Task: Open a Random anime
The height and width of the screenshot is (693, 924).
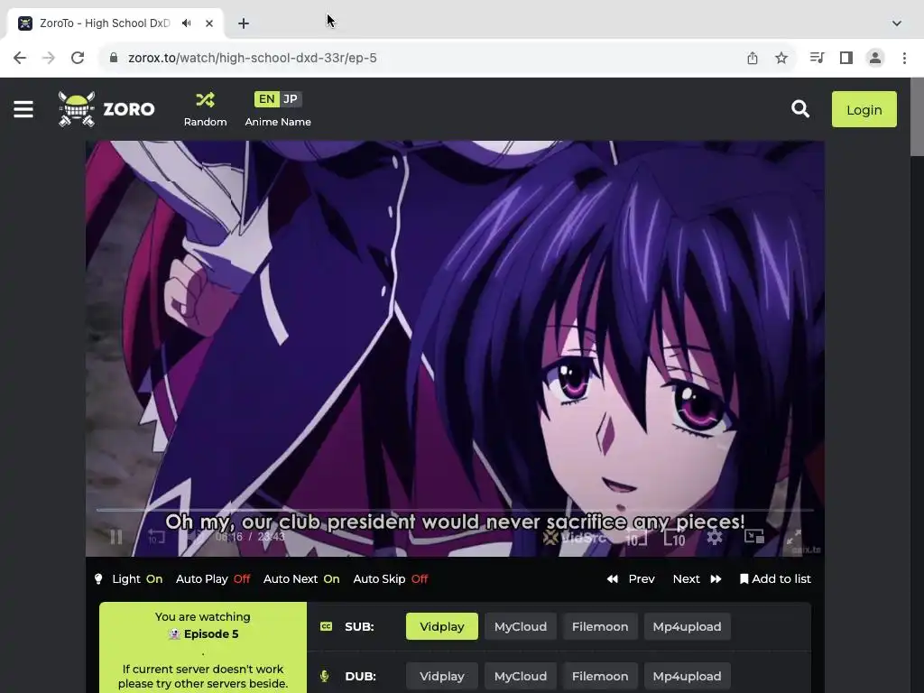Action: point(205,109)
